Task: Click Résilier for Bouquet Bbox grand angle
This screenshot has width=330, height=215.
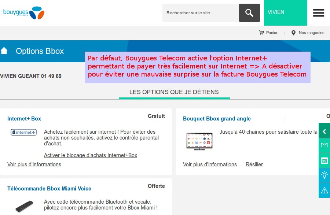Action: [x=254, y=164]
